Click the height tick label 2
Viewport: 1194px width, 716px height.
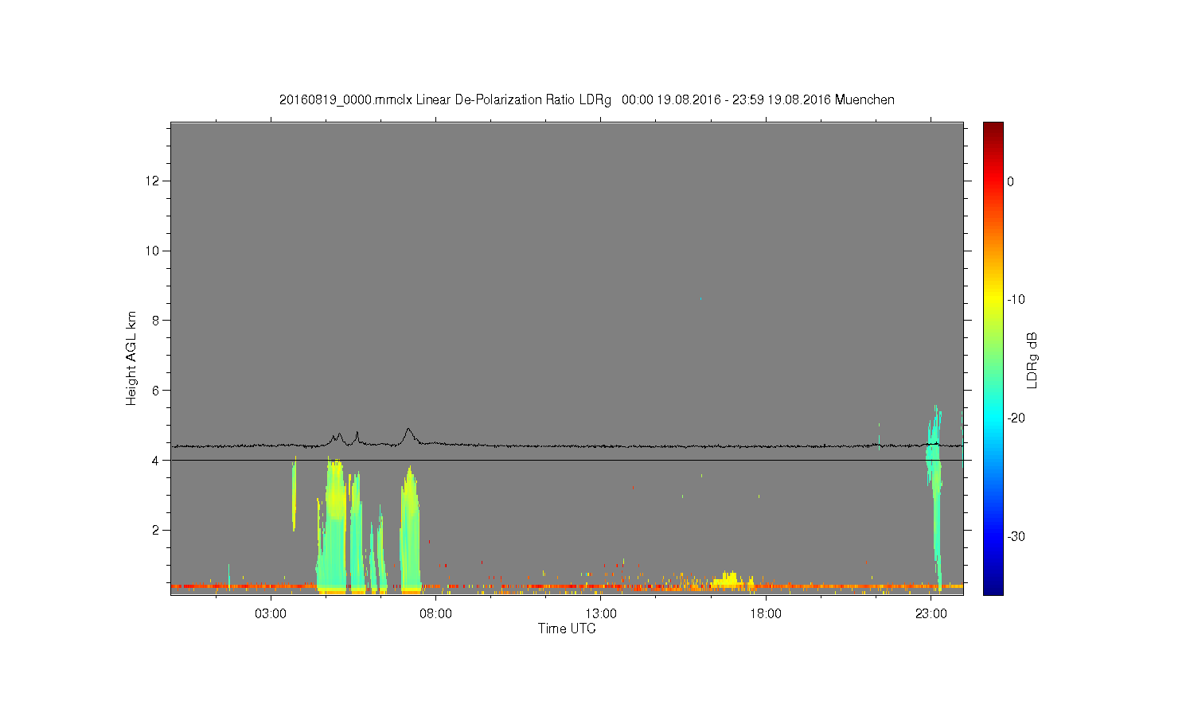click(157, 530)
